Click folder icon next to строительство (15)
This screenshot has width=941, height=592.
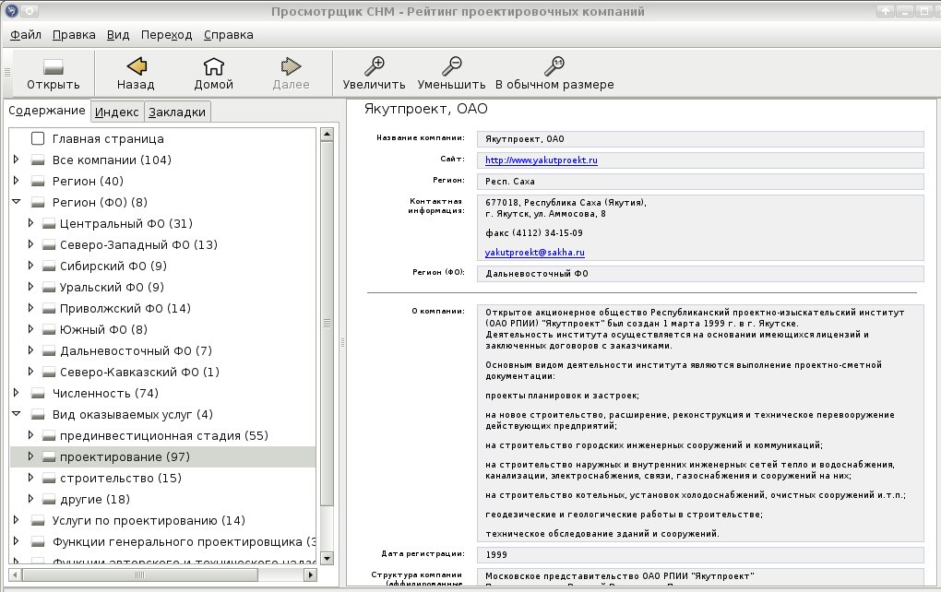pos(49,479)
